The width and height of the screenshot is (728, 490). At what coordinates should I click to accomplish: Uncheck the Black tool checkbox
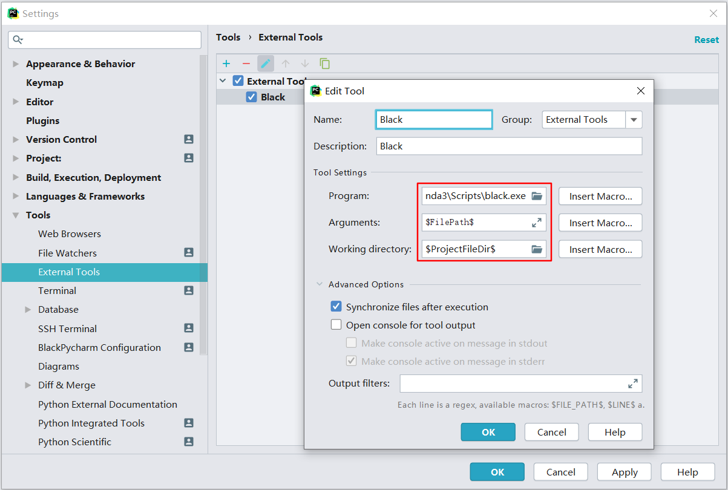[x=251, y=97]
